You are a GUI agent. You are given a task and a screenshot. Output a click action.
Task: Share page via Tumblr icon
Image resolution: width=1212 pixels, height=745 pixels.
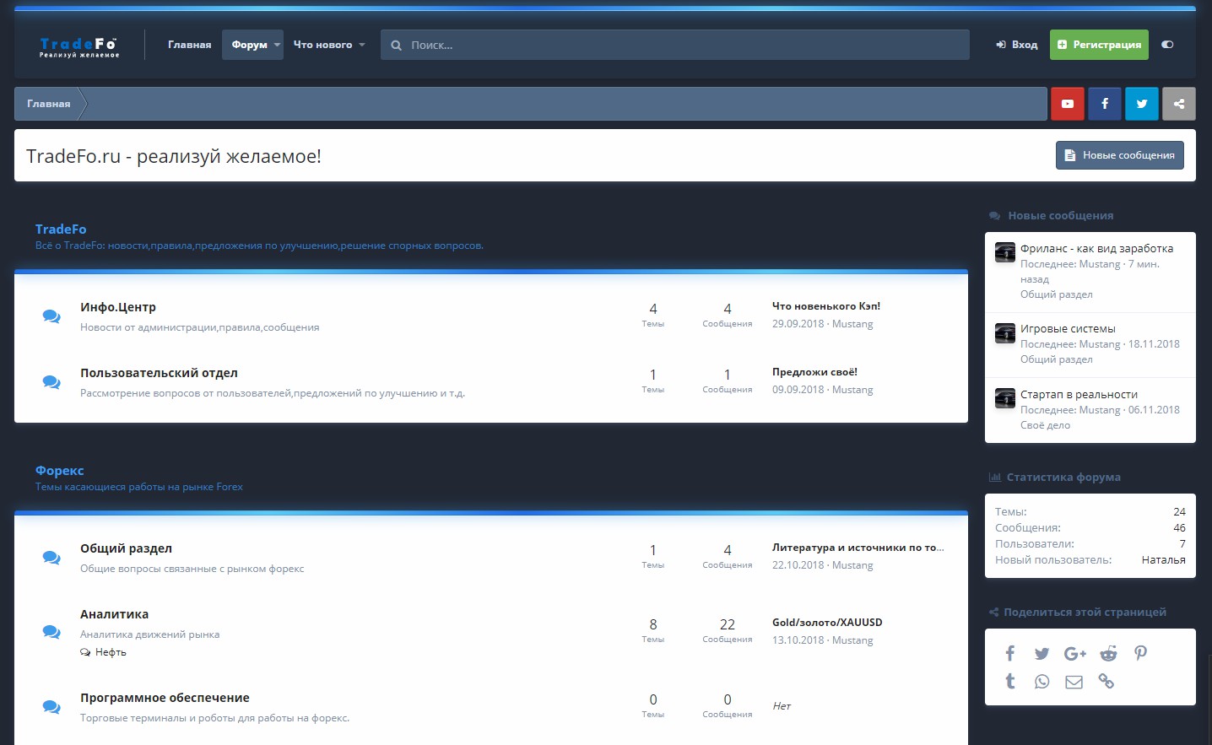pyautogui.click(x=1010, y=681)
